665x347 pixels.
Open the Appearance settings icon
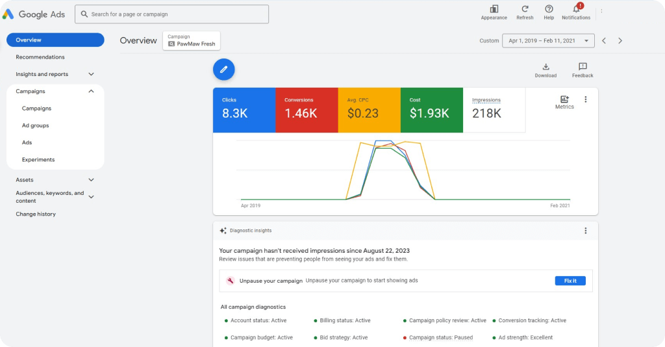(494, 9)
